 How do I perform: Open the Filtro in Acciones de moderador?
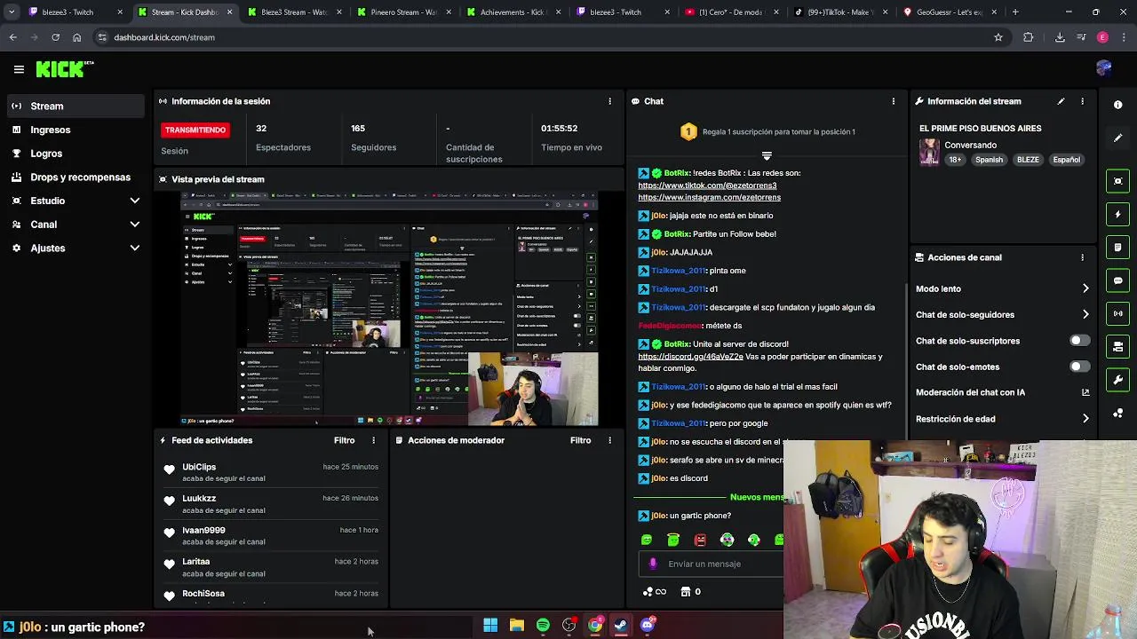pyautogui.click(x=580, y=440)
